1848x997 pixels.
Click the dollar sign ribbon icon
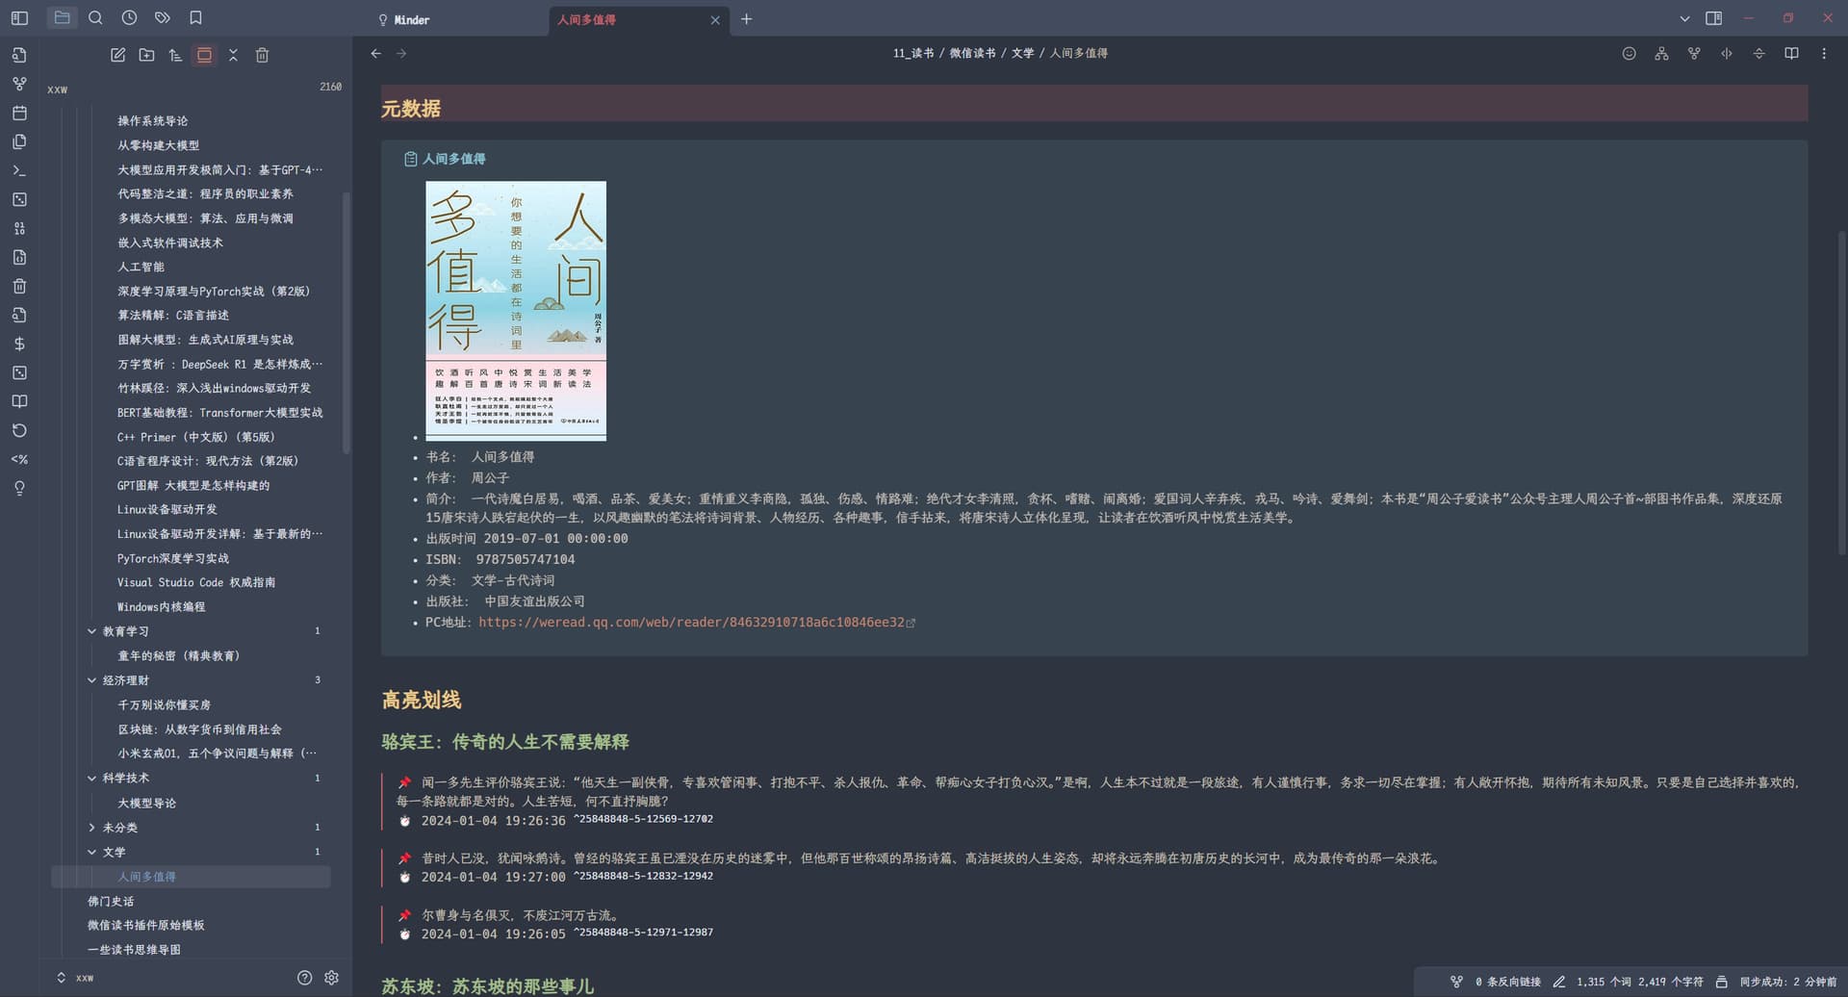[x=19, y=344]
